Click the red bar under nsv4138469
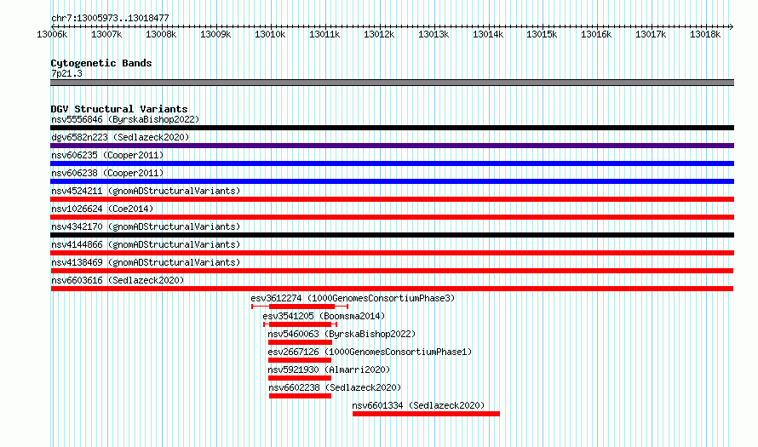Image resolution: width=758 pixels, height=447 pixels. coord(392,271)
